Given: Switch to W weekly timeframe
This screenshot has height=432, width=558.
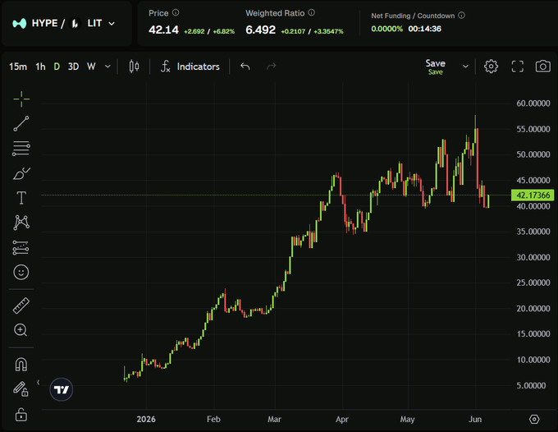Looking at the screenshot, I should 91,67.
